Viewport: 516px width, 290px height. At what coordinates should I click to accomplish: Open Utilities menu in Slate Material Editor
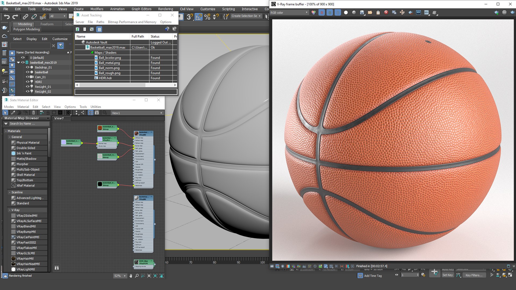tap(96, 107)
